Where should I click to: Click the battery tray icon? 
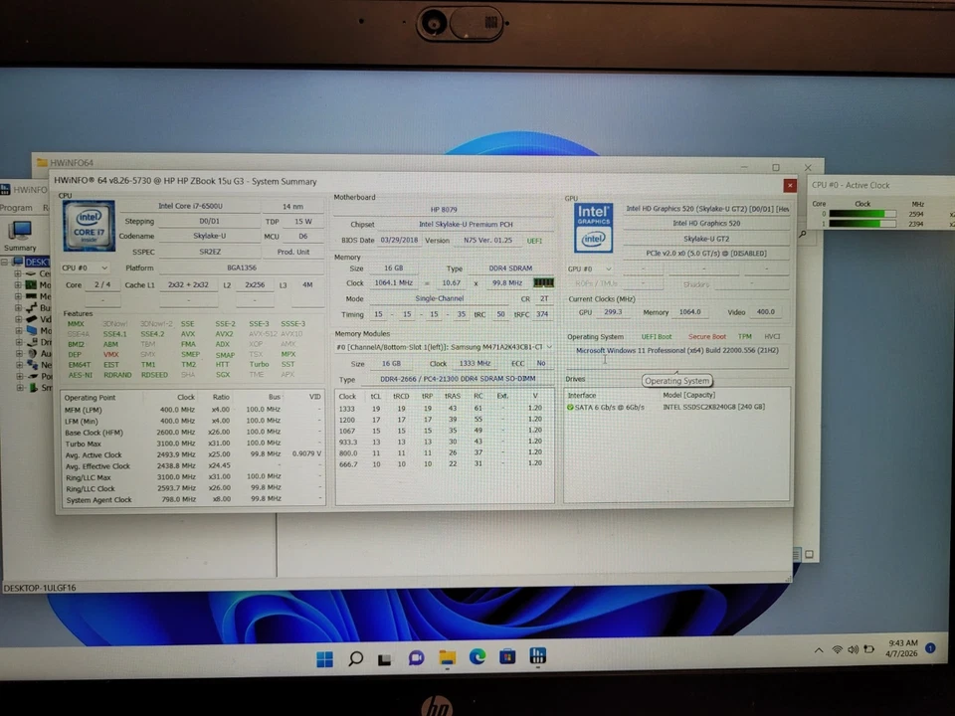(x=869, y=649)
